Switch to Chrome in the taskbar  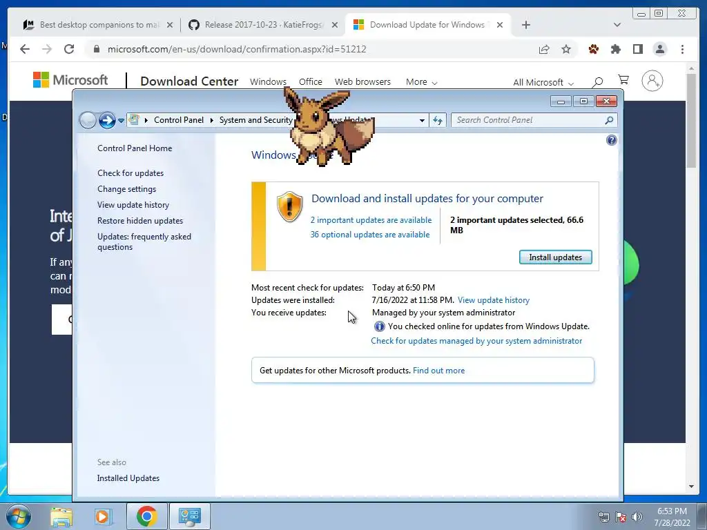[146, 516]
